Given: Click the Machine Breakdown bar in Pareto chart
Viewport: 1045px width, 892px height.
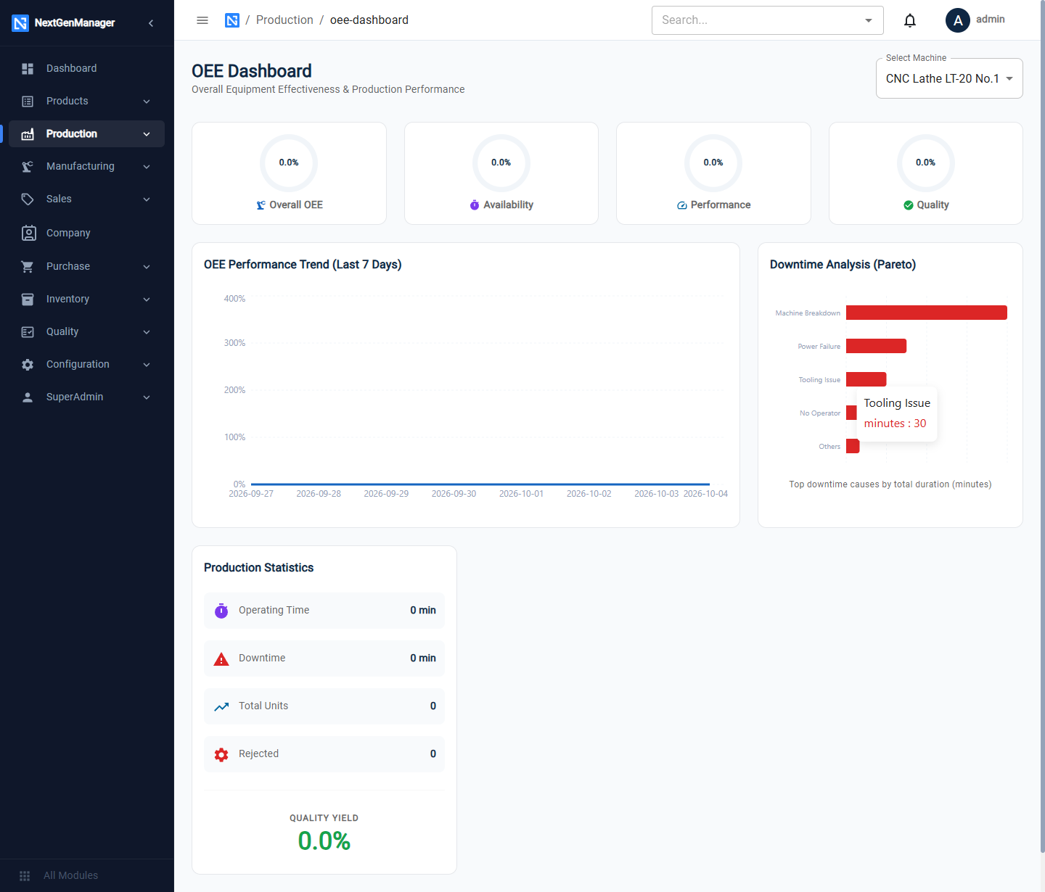Looking at the screenshot, I should point(927,313).
